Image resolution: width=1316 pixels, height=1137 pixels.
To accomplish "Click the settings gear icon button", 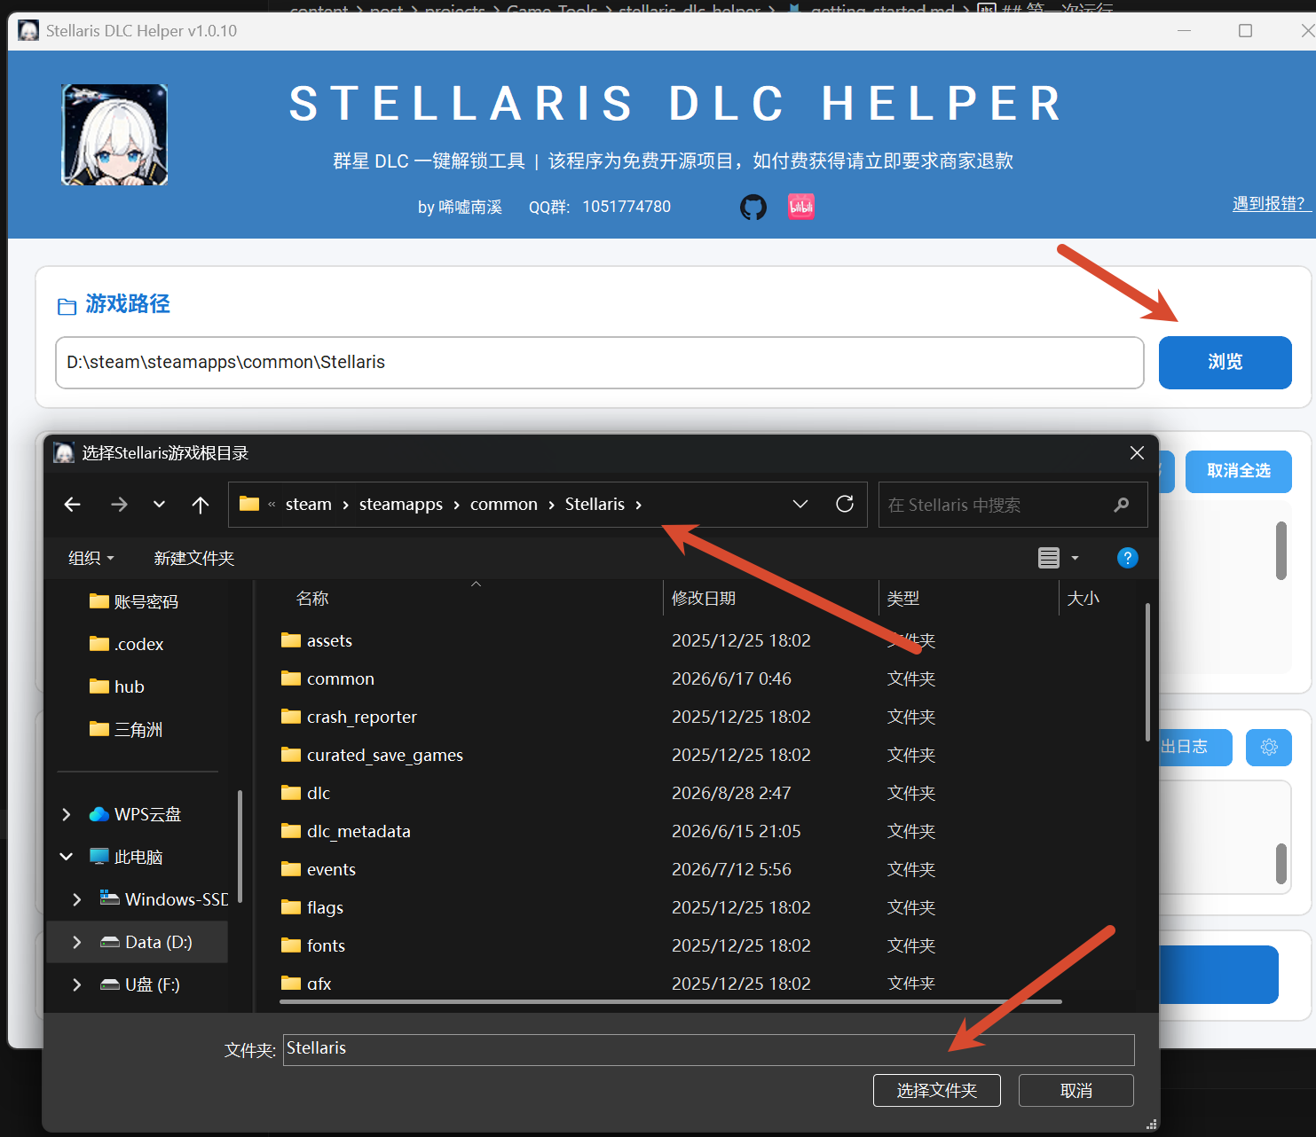I will pyautogui.click(x=1269, y=747).
